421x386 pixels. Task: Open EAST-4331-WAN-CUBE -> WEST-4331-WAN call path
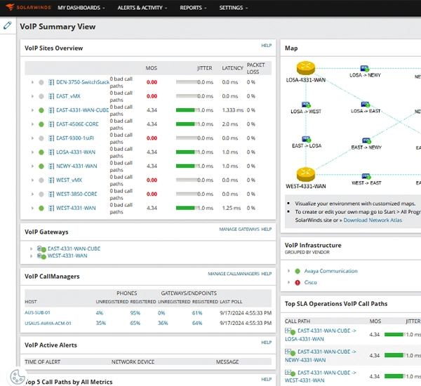click(321, 376)
